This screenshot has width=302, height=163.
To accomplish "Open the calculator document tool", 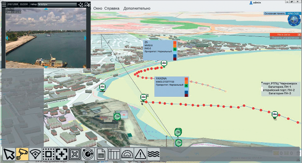I will tap(101, 154).
